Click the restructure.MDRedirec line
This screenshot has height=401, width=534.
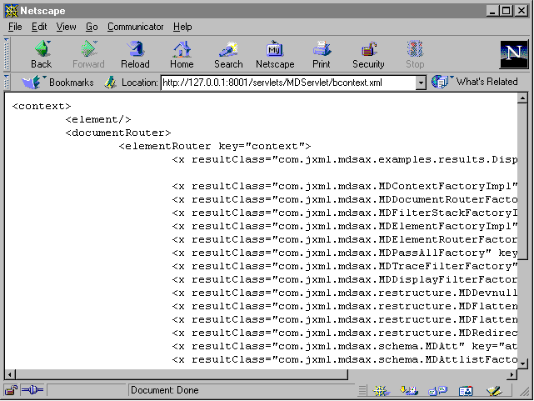pos(345,333)
